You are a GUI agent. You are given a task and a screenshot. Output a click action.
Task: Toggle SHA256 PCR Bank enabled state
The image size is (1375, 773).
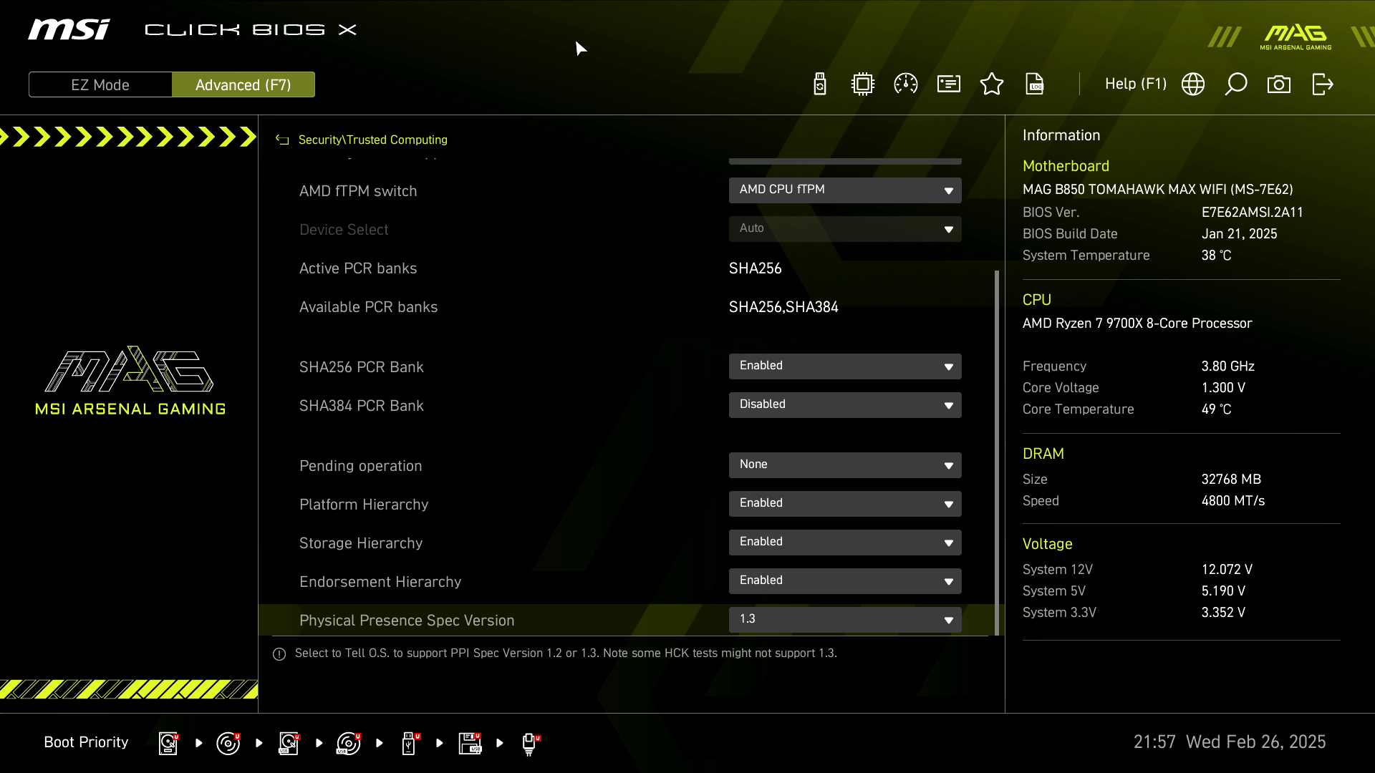(844, 366)
